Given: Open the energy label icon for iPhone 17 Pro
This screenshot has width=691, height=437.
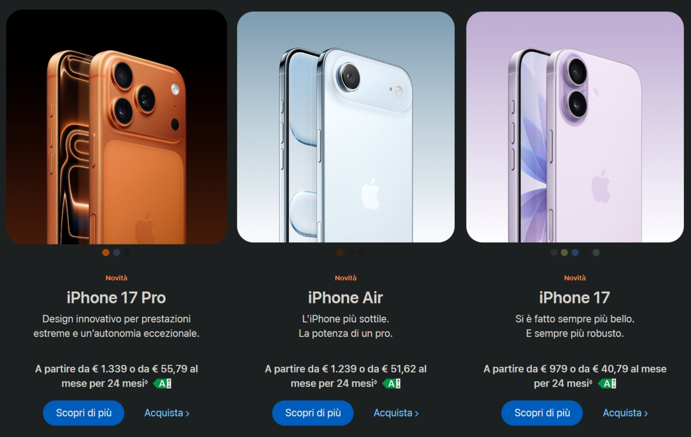Looking at the screenshot, I should click(162, 384).
